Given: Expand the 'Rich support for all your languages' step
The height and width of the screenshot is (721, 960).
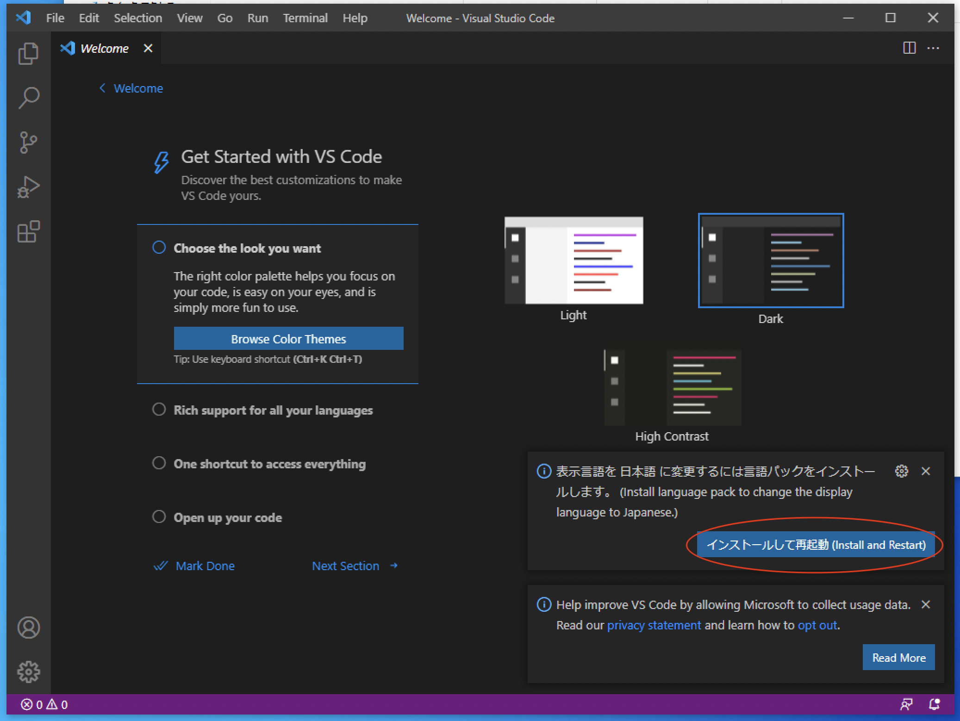Looking at the screenshot, I should [x=273, y=410].
